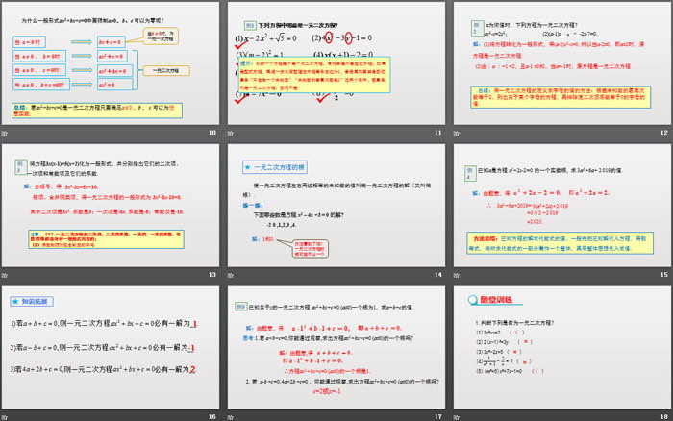This screenshot has width=673, height=421.
Task: Click animation star icon under slide 12
Action: pos(459,134)
